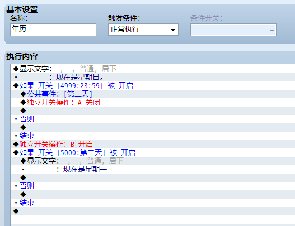Select the 结束 row above 独立开关操作: B
This screenshot has width=295, height=226.
click(153, 136)
